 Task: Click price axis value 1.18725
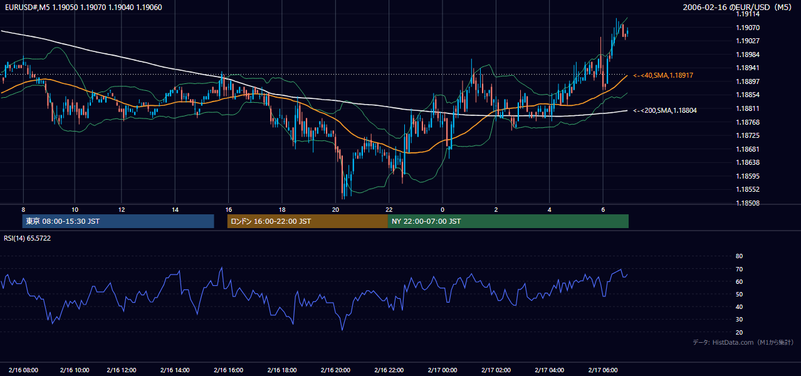click(x=748, y=135)
